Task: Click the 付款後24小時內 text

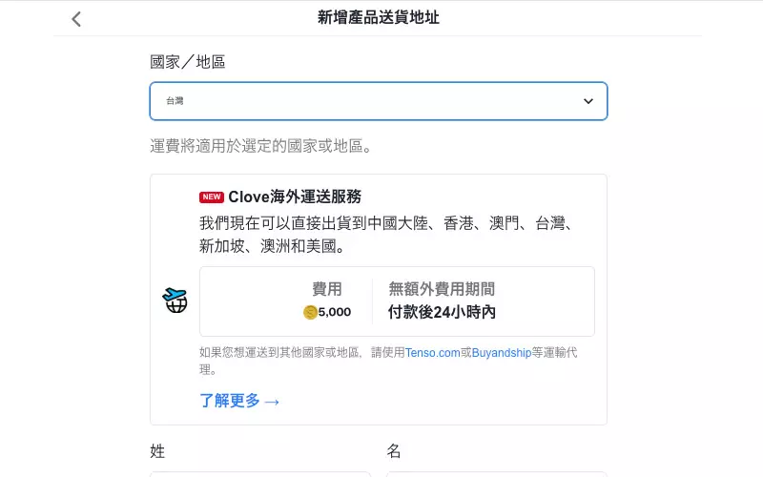Action: point(442,312)
